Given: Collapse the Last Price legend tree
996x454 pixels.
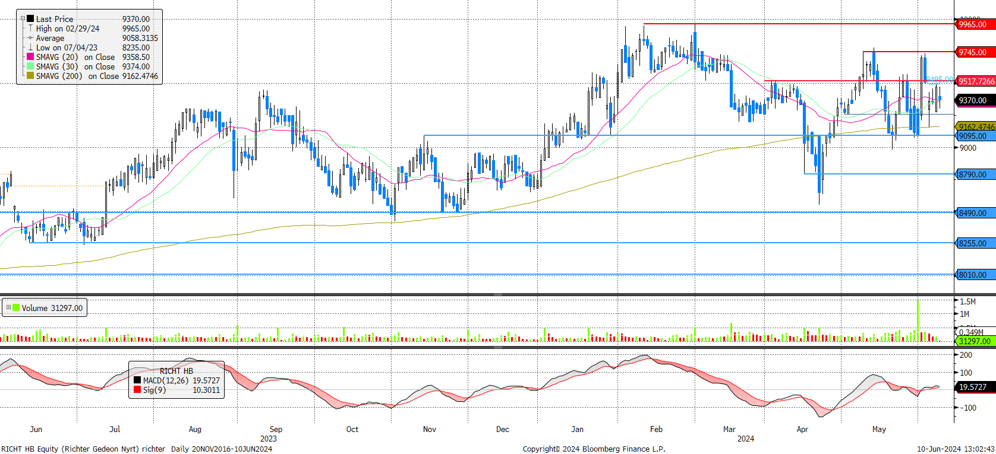Looking at the screenshot, I should click(x=23, y=18).
